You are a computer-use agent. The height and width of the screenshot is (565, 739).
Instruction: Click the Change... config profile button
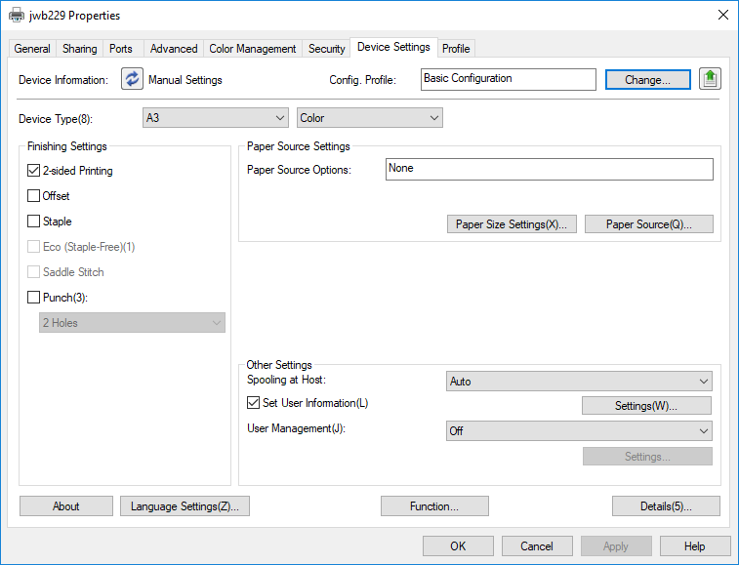(647, 80)
